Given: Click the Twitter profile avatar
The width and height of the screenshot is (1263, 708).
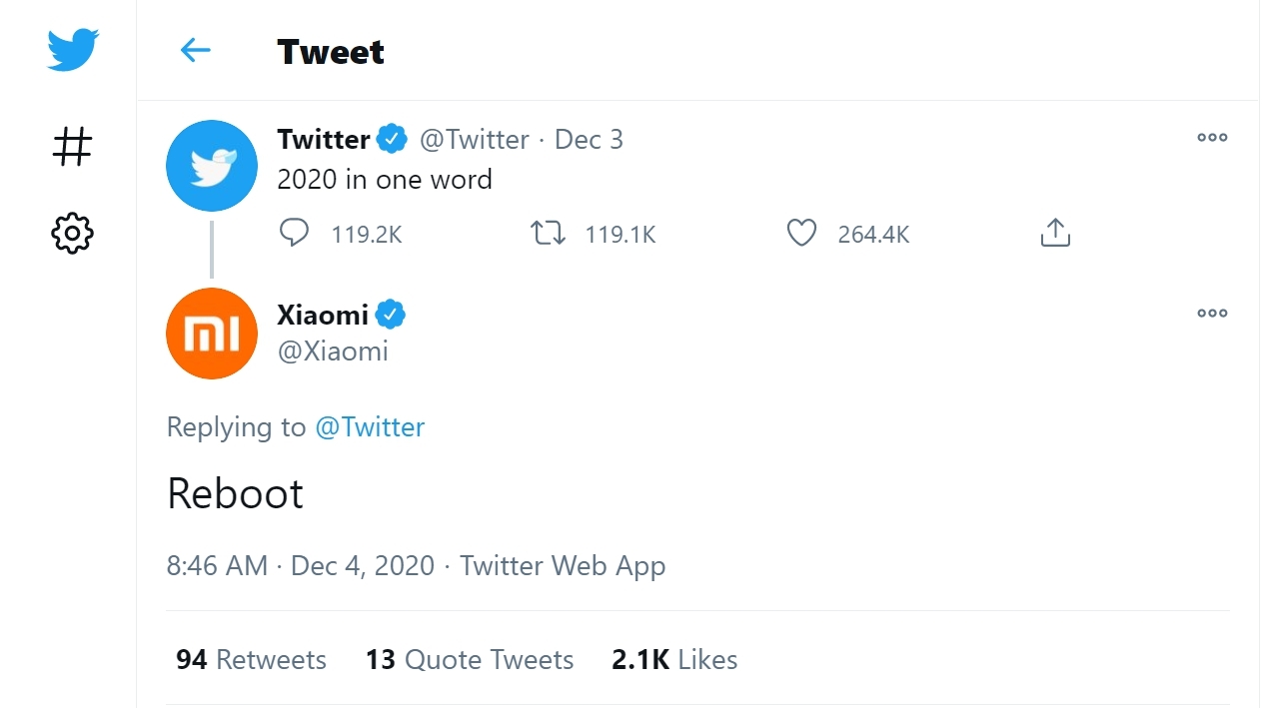Looking at the screenshot, I should [212, 166].
